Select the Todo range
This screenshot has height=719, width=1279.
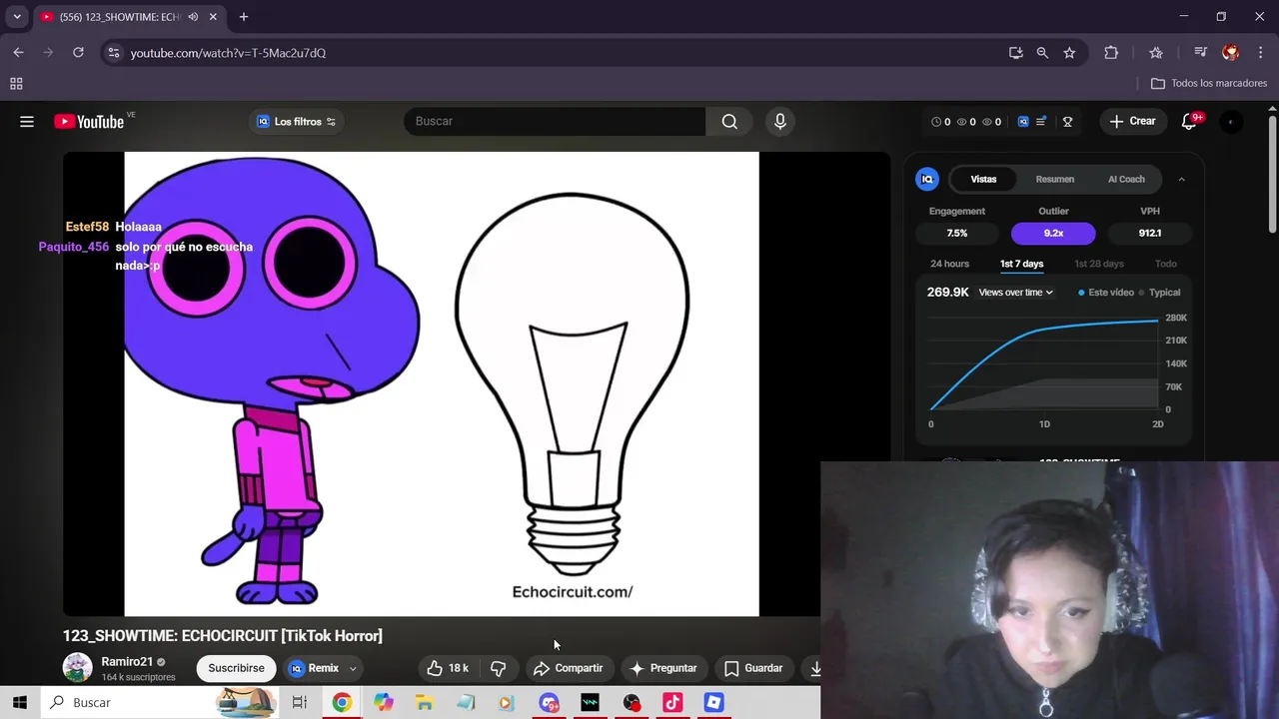pos(1166,264)
